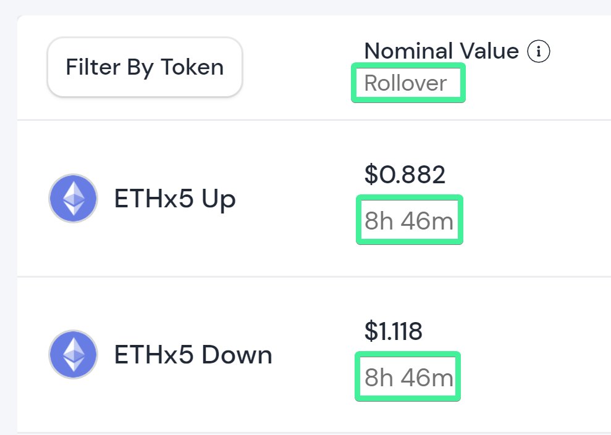
Task: Click the $1.118 nominal value
Action: point(393,331)
